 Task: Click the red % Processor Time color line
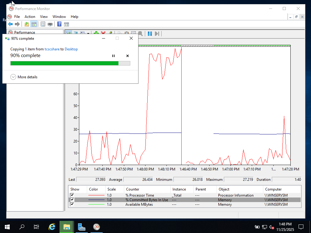pyautogui.click(x=96, y=195)
